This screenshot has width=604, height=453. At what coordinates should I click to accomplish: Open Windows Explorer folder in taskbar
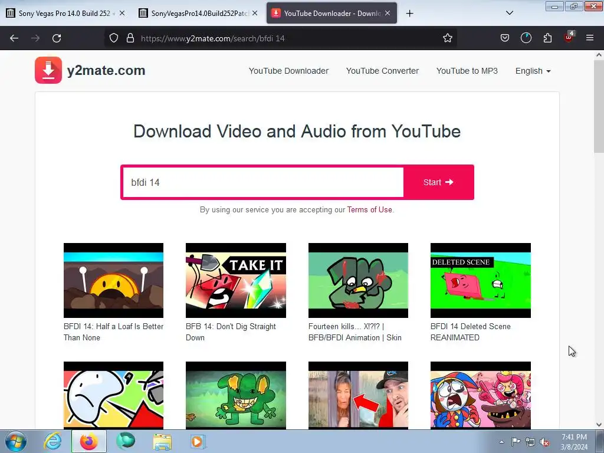coord(162,441)
